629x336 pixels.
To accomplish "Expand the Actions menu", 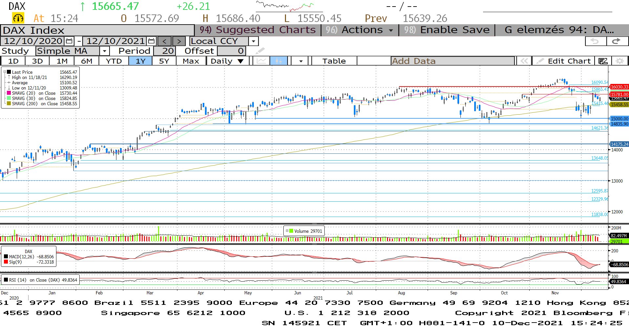I will (359, 30).
